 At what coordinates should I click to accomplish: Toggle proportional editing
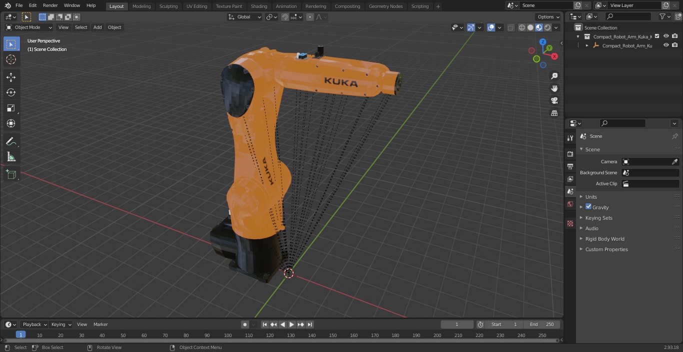[310, 17]
